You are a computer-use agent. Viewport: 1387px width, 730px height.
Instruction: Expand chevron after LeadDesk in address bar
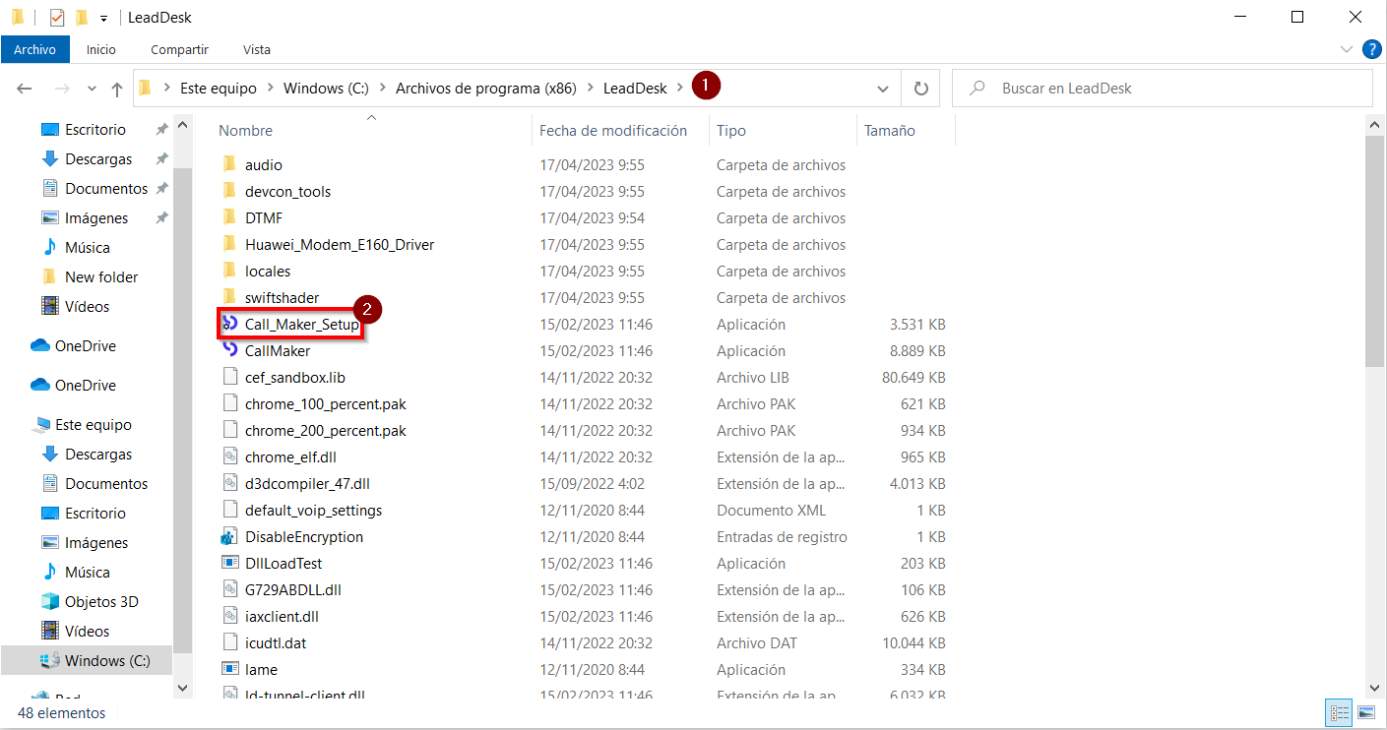pos(680,89)
